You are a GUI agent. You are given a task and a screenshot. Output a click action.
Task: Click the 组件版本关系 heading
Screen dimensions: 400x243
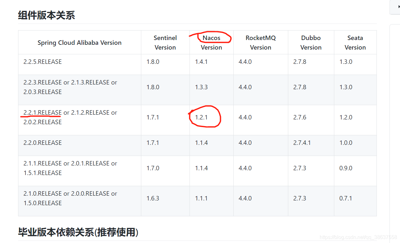[46, 15]
